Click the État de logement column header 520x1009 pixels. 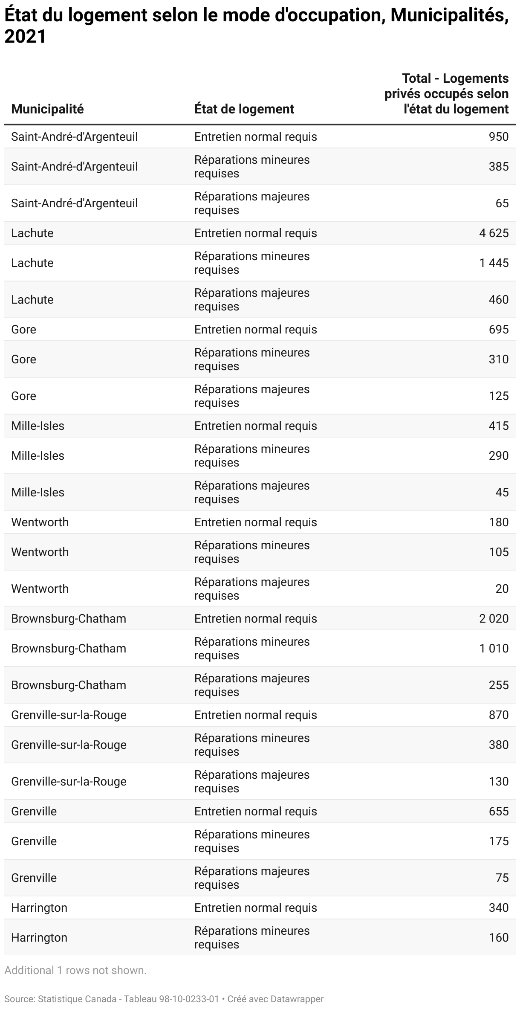tap(244, 109)
